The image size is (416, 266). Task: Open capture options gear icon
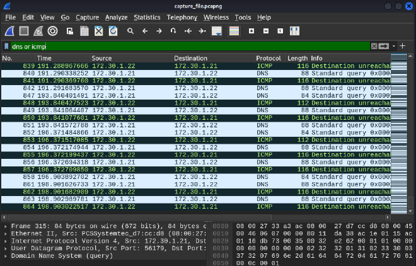tap(52, 31)
